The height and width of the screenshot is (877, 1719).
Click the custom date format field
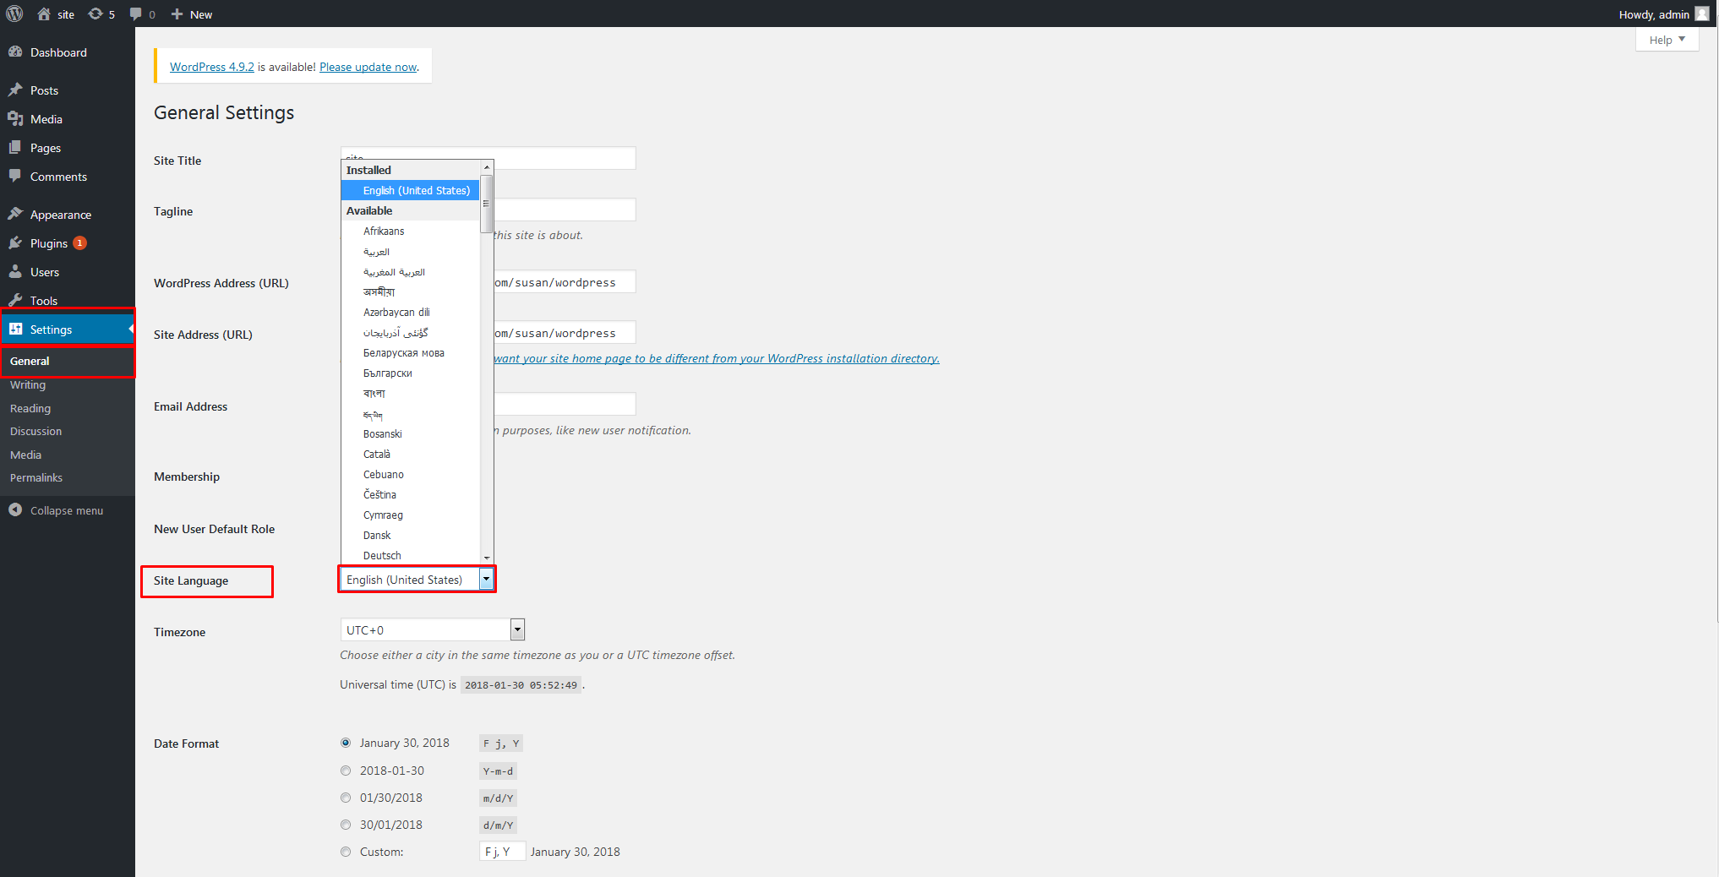(x=502, y=852)
